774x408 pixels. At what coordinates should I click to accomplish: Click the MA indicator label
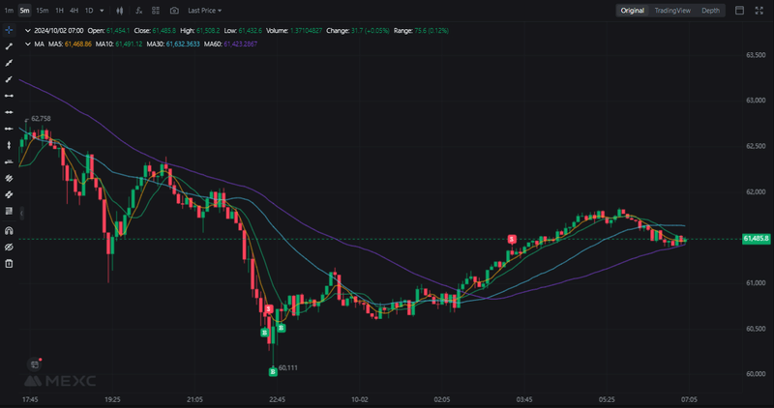(39, 44)
